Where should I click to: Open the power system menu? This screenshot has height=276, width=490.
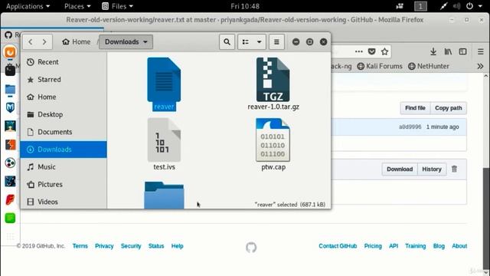coord(474,6)
